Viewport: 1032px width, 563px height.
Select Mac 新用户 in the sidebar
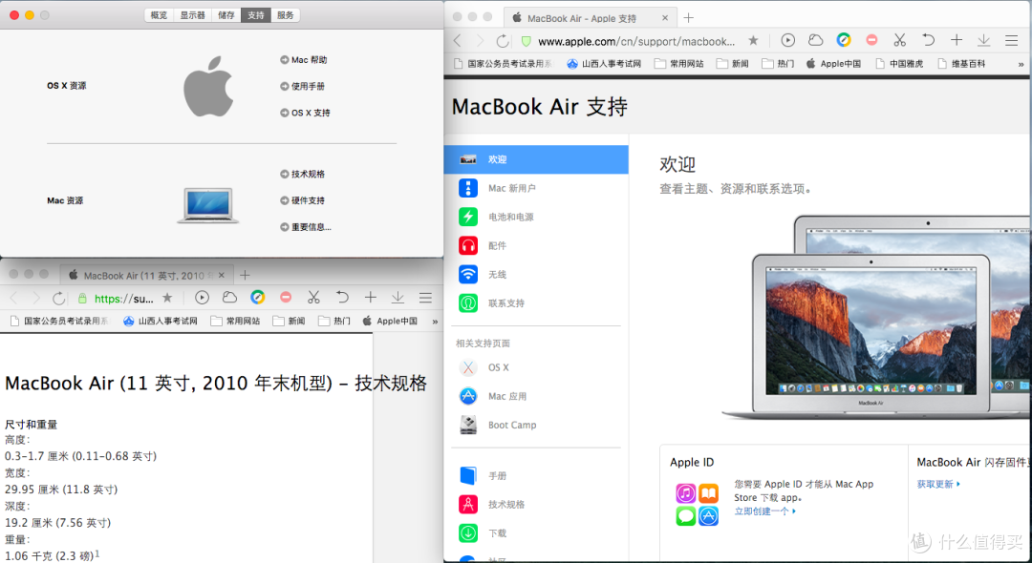coord(536,188)
